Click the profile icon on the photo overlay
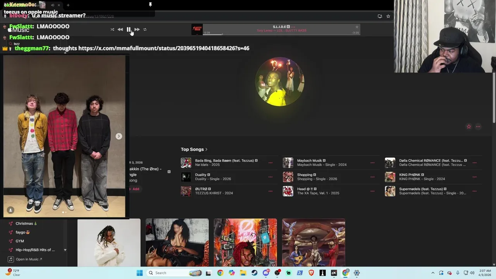The height and width of the screenshot is (279, 496). (x=10, y=210)
